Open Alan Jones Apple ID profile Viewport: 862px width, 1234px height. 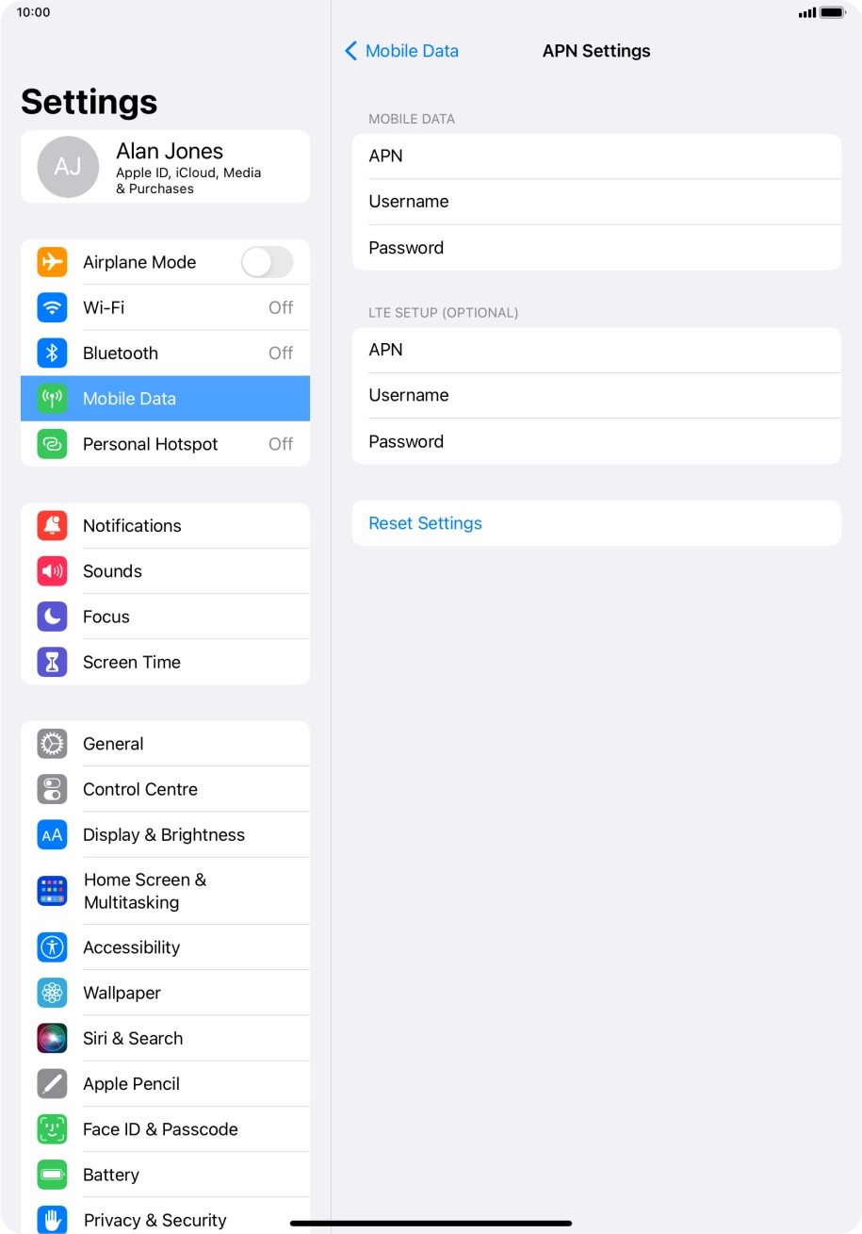[x=165, y=167]
